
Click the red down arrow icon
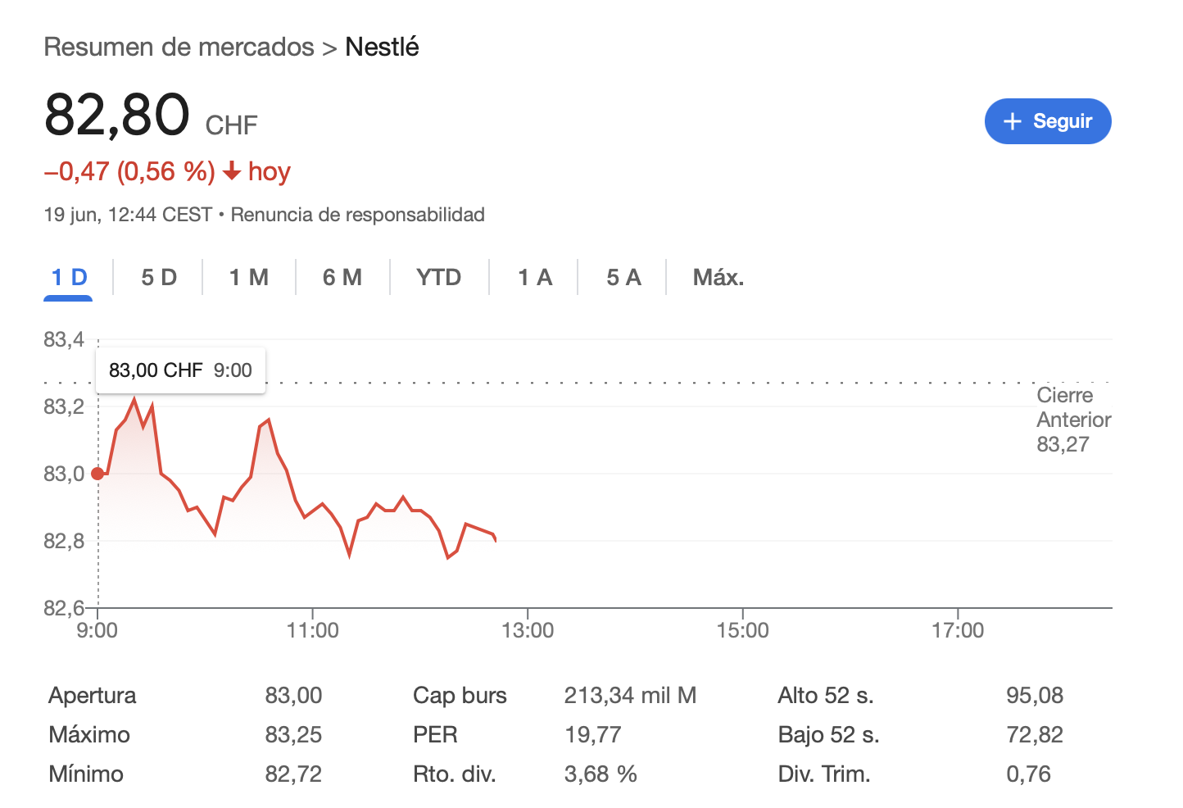232,171
